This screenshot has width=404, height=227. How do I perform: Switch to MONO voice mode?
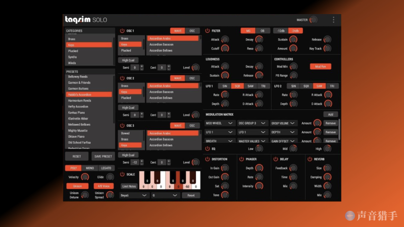point(90,168)
